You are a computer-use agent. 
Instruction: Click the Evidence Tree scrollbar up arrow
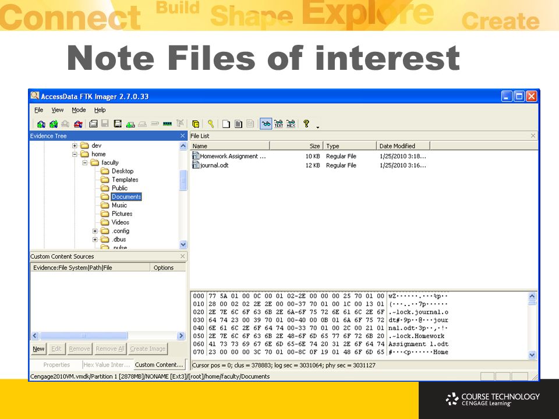pyautogui.click(x=183, y=145)
